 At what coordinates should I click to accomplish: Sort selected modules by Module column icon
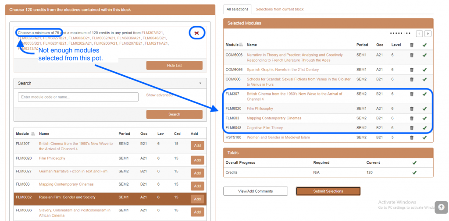point(241,45)
